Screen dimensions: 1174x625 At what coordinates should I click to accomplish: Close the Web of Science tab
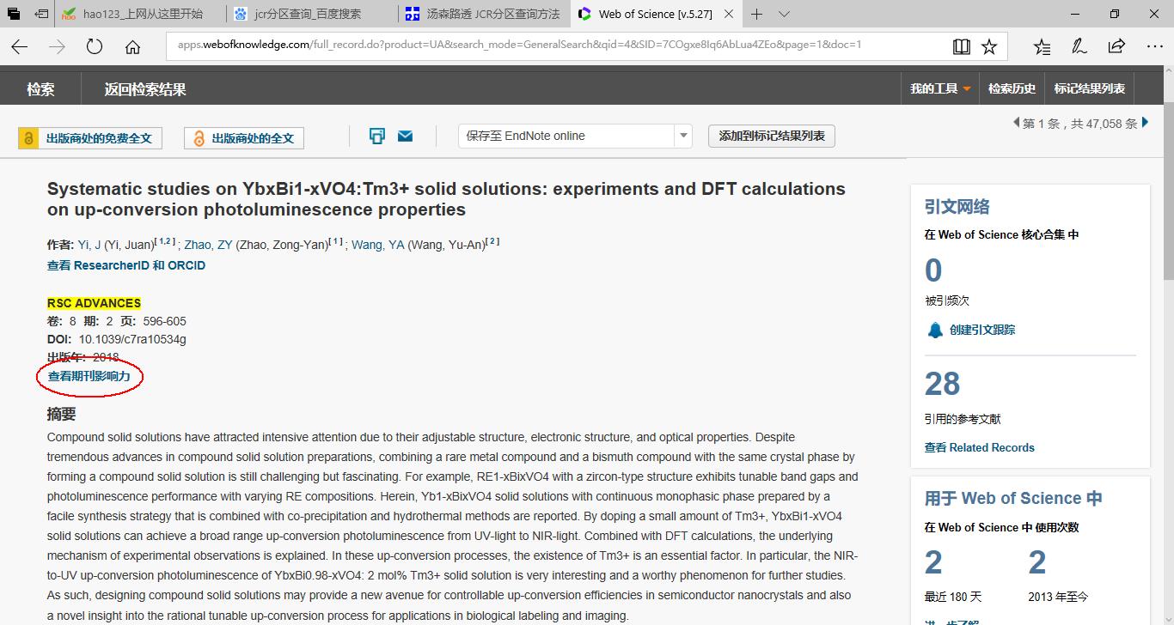[x=729, y=14]
